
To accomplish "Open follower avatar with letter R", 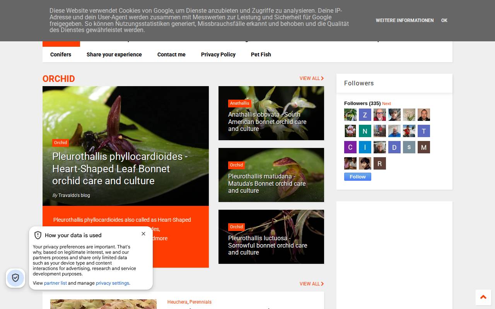I will coord(380,163).
